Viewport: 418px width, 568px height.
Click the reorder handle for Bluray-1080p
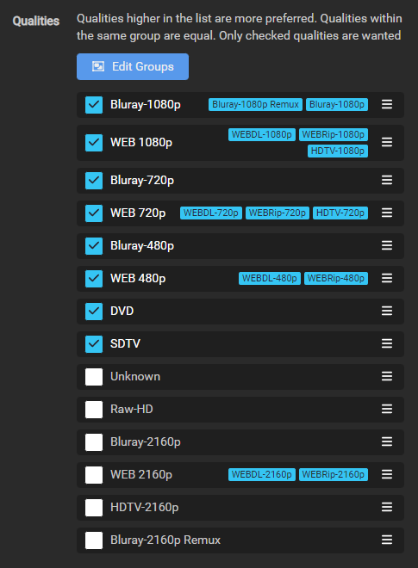coord(387,105)
